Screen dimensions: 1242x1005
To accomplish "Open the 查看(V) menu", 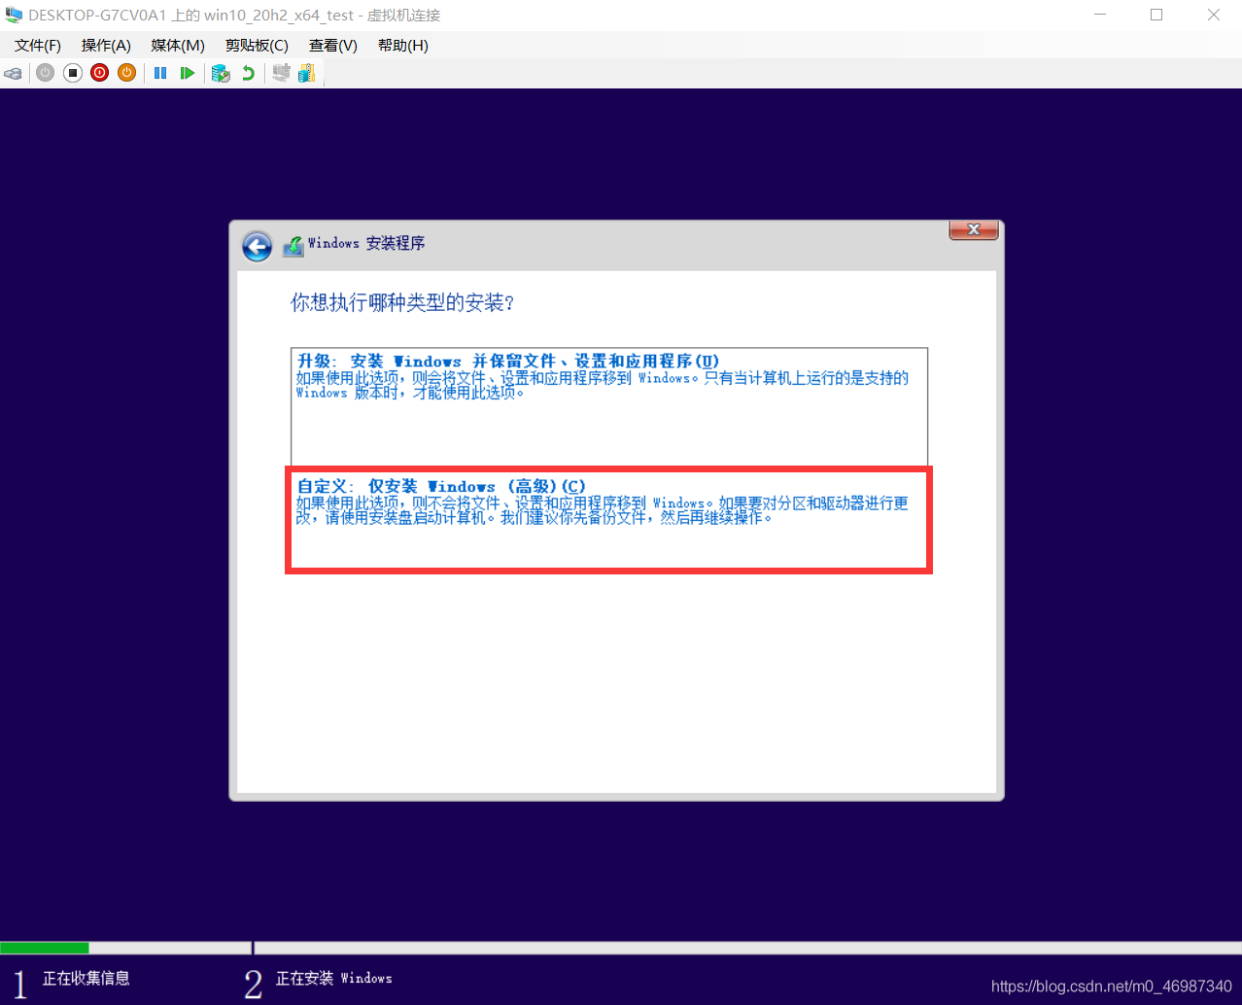I will tap(333, 46).
